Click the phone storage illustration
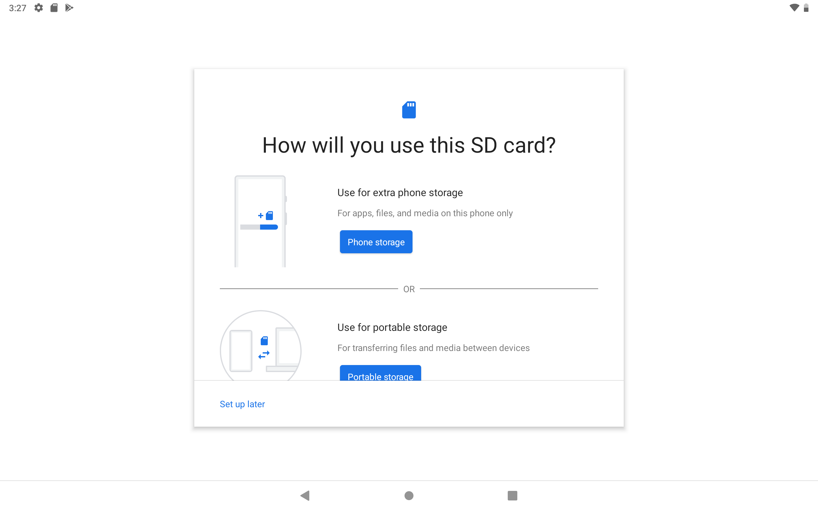 [x=260, y=221]
